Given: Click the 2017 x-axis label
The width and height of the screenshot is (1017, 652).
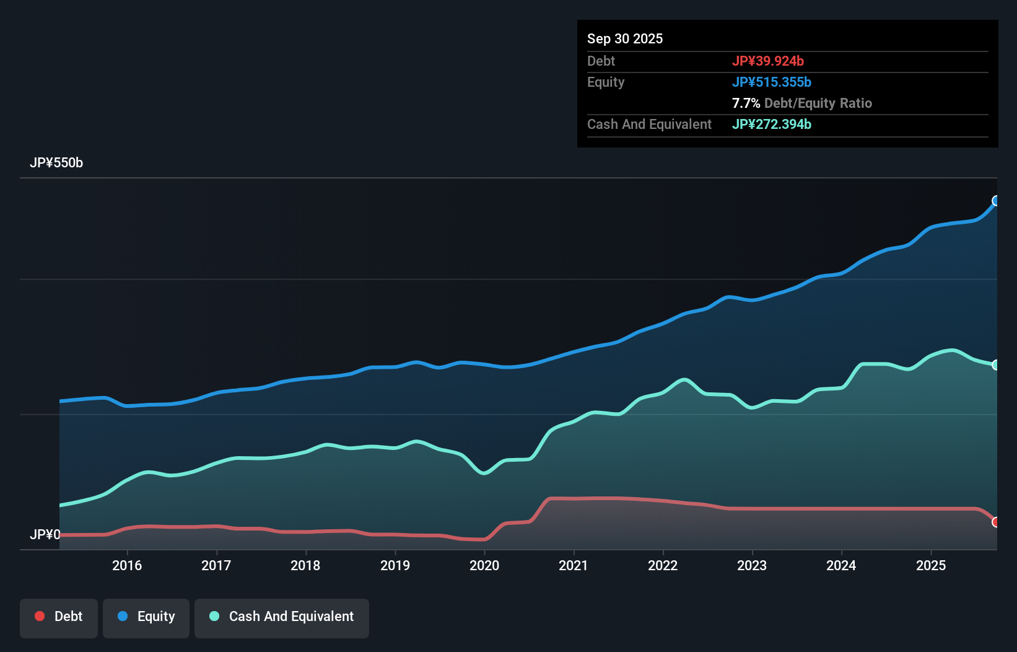Looking at the screenshot, I should [216, 565].
